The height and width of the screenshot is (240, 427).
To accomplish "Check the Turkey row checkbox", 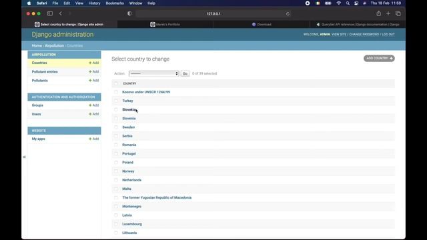I will click(116, 101).
